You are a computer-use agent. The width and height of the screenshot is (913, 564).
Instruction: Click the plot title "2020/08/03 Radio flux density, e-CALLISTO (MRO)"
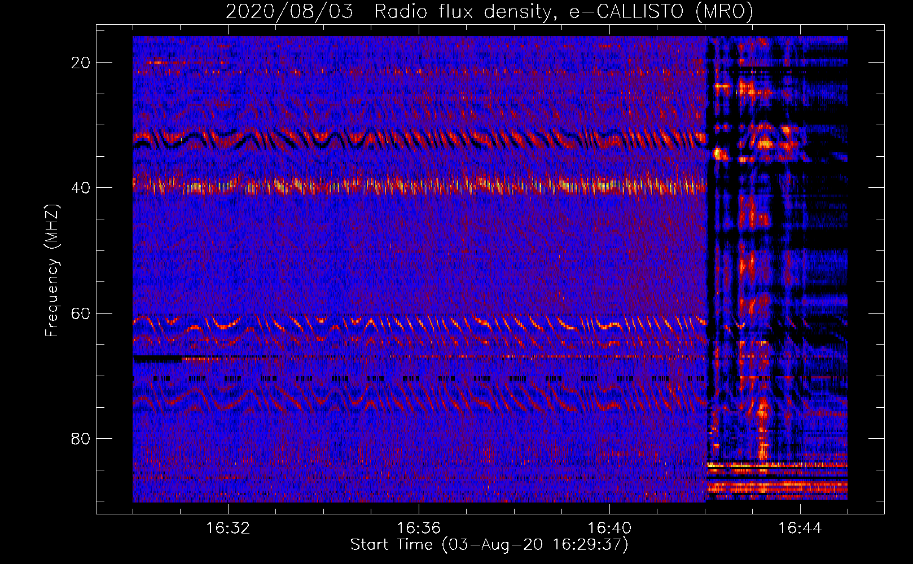pyautogui.click(x=489, y=12)
